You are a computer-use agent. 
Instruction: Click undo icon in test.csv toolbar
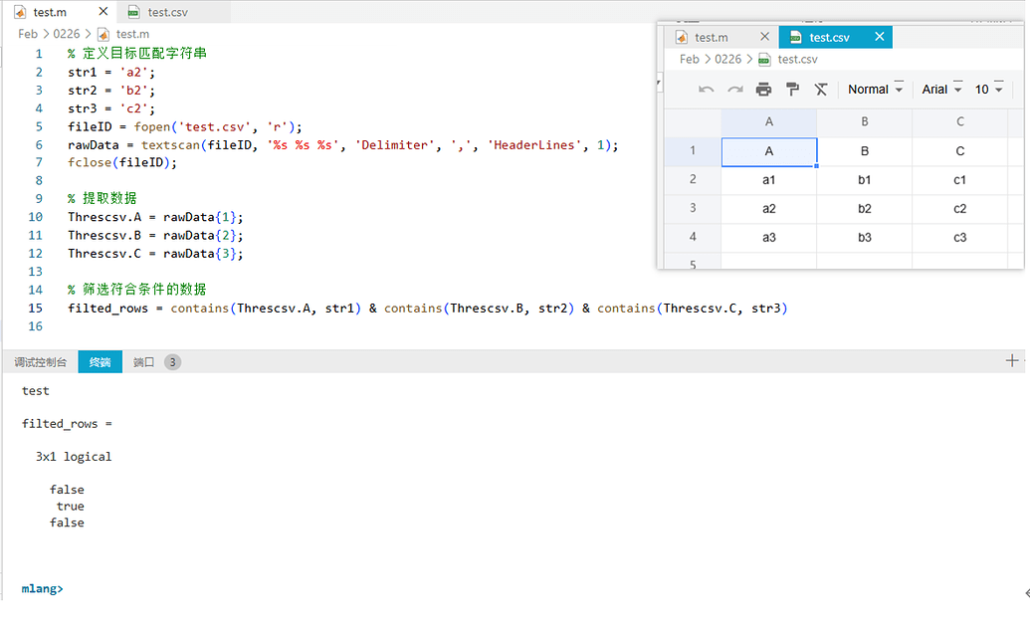(707, 90)
